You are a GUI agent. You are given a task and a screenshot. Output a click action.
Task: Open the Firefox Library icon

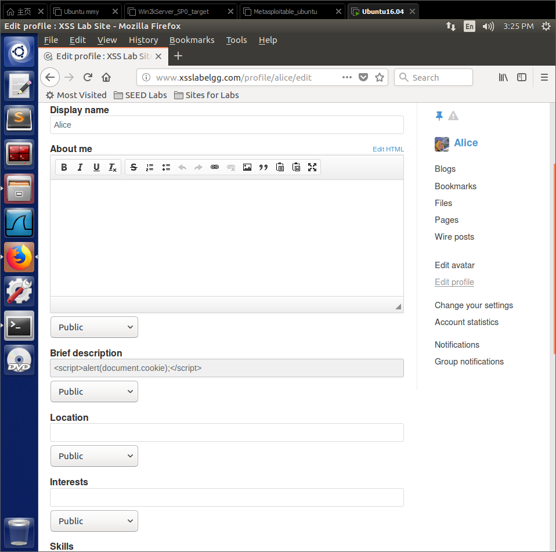pyautogui.click(x=503, y=77)
